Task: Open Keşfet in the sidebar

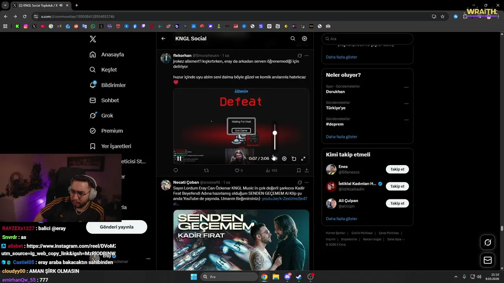Action: pyautogui.click(x=104, y=70)
